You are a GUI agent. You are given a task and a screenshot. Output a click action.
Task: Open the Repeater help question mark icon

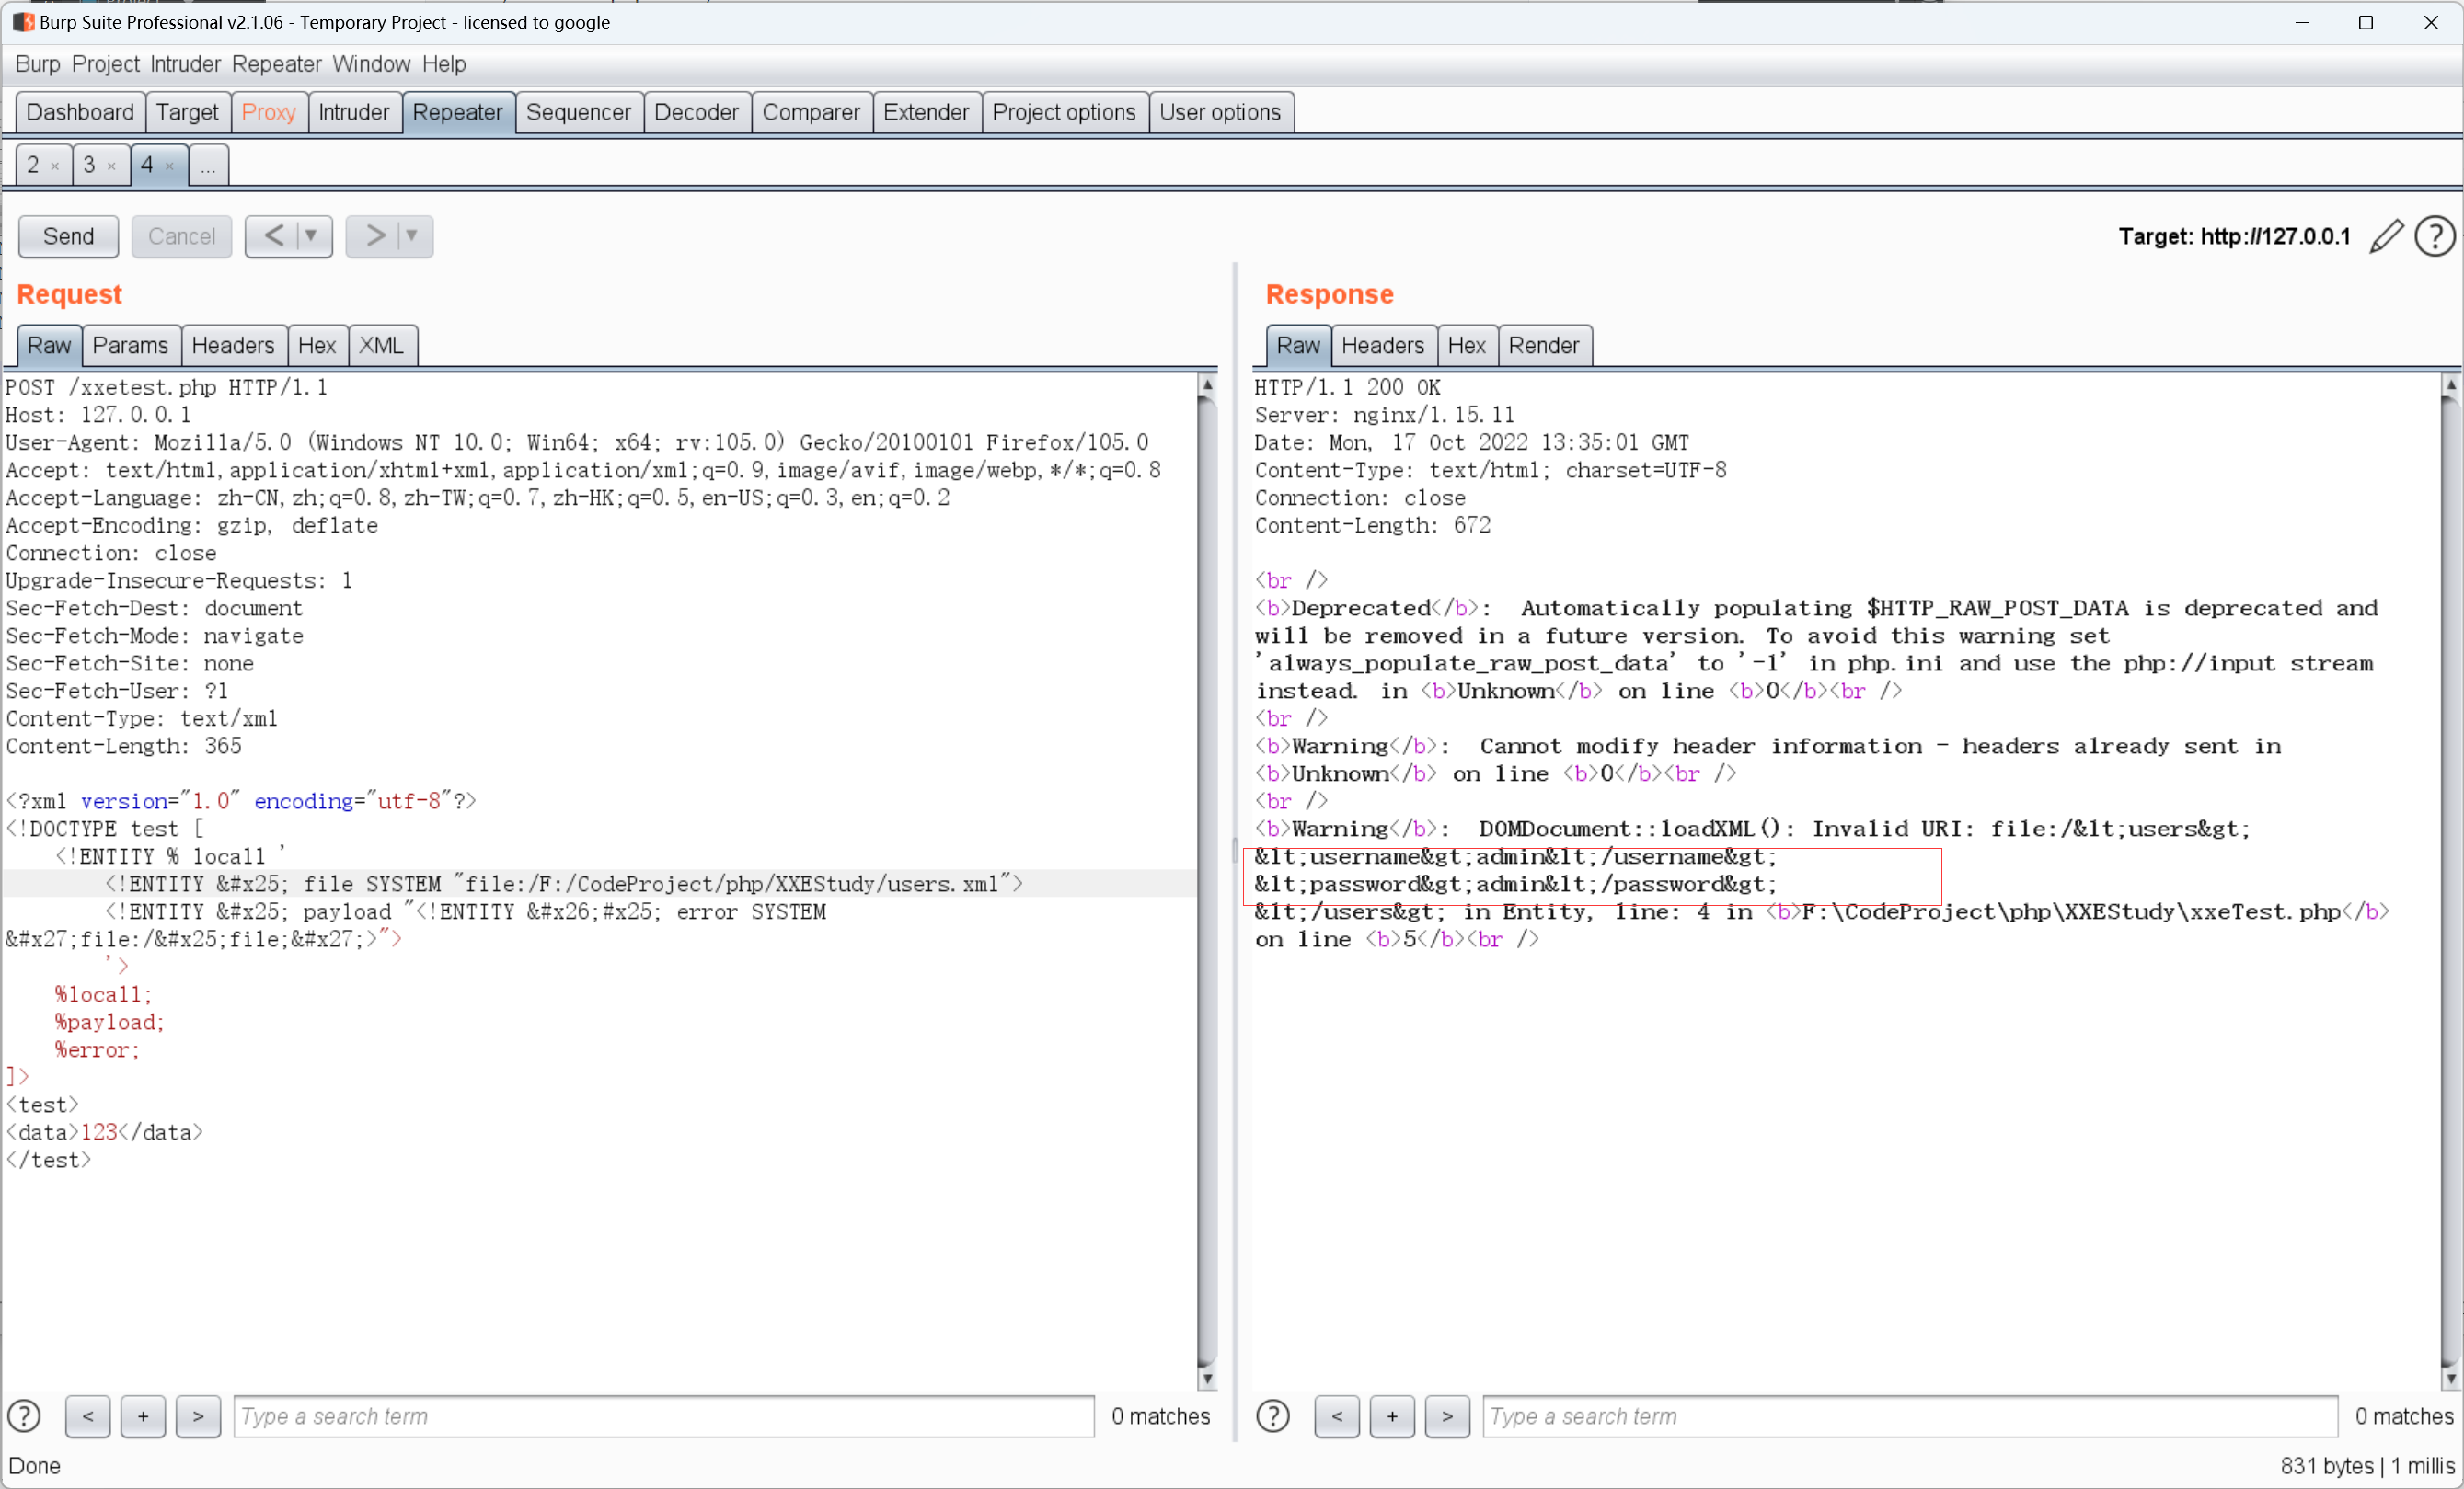tap(2434, 237)
